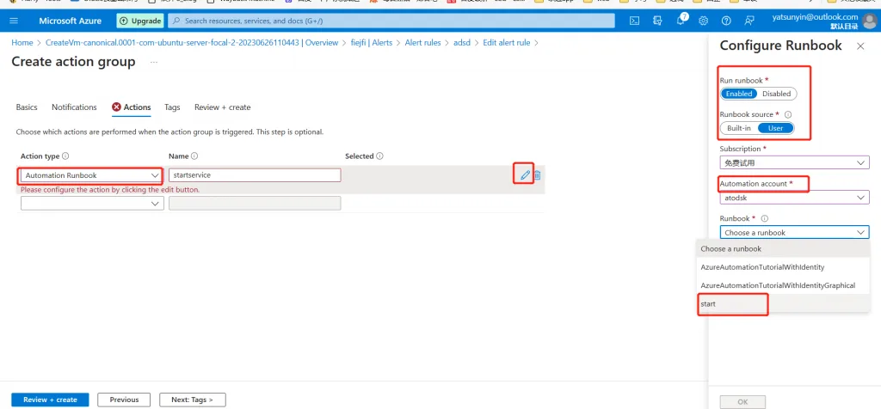Delete the startservice action with the trash icon

537,175
